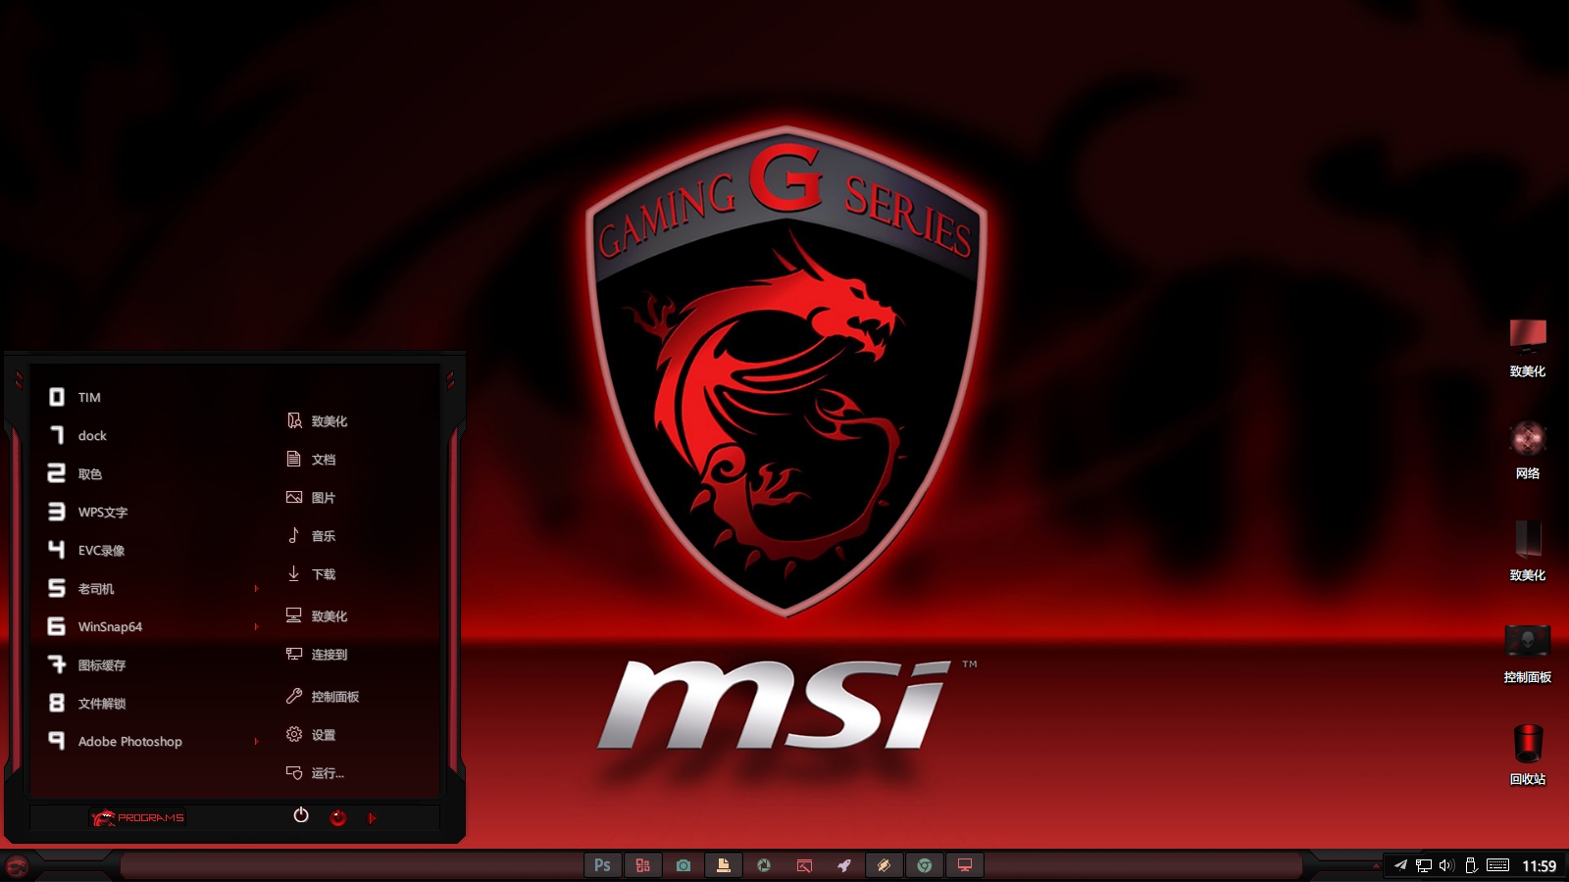1569x882 pixels.
Task: Launch Photoshop from the taskbar
Action: [602, 865]
